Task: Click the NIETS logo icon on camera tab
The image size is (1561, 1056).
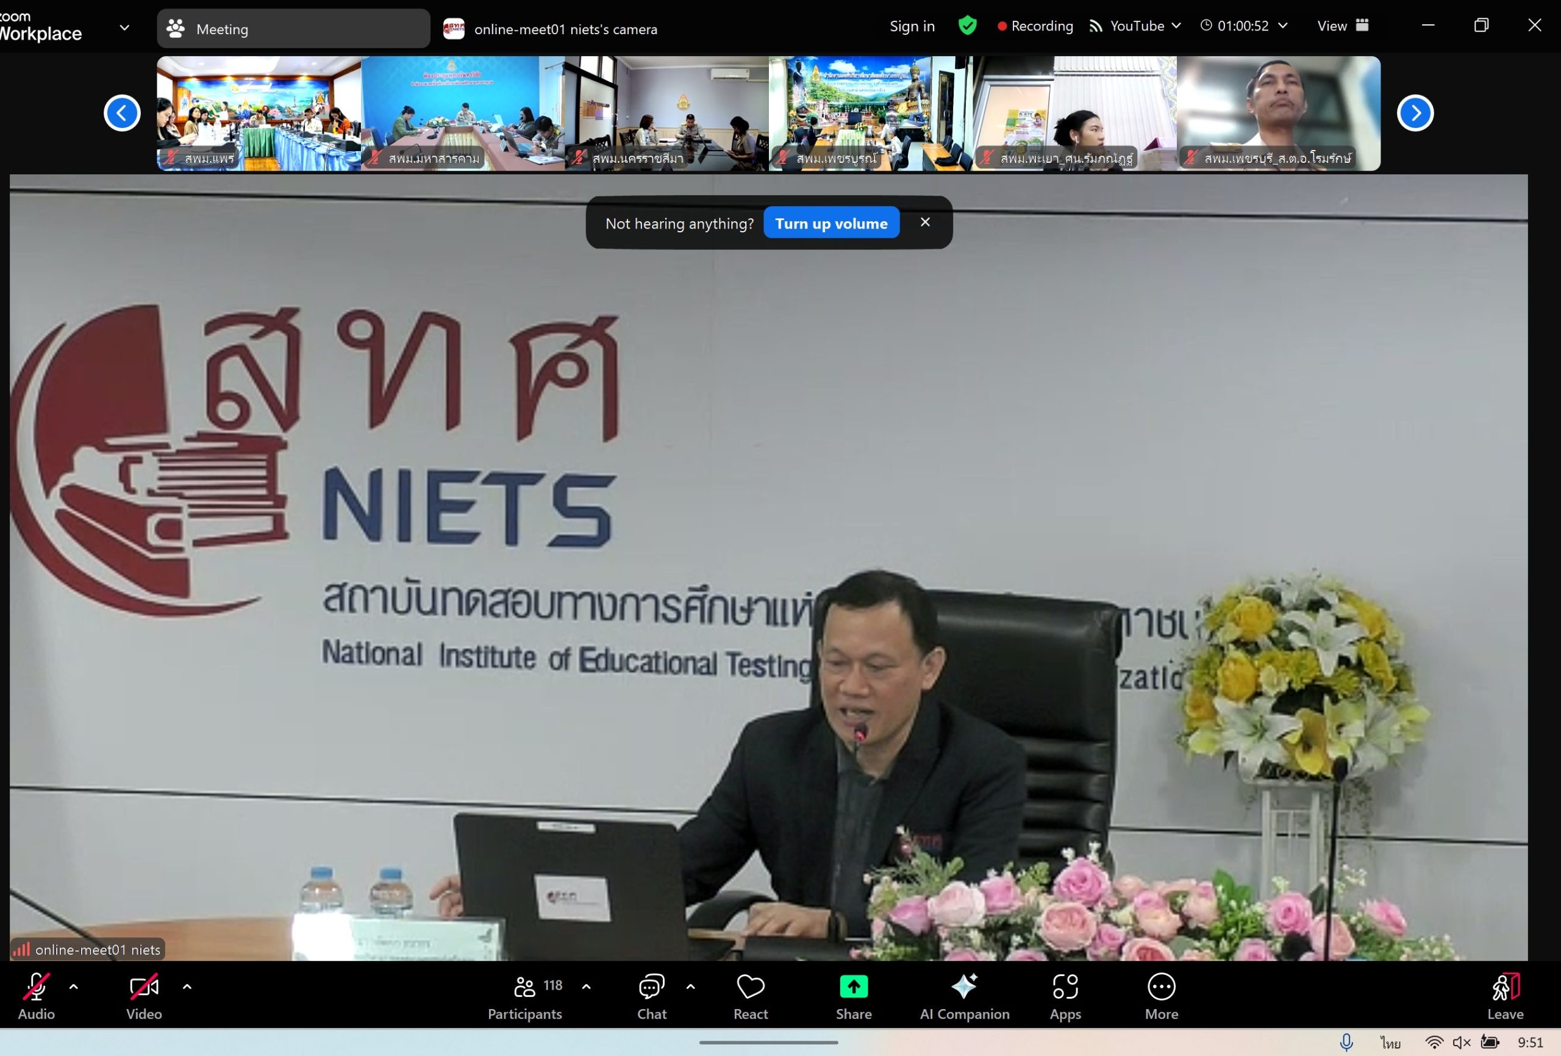Action: point(454,29)
